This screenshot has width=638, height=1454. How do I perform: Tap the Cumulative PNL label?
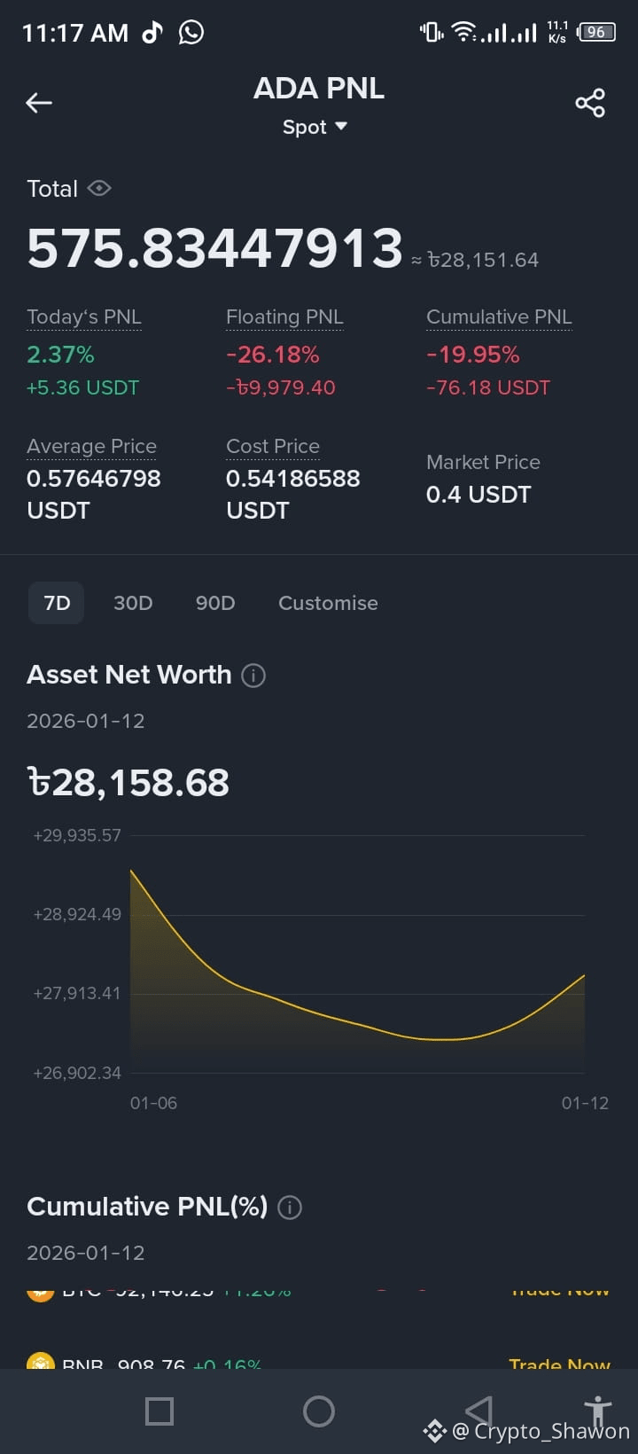pos(499,317)
